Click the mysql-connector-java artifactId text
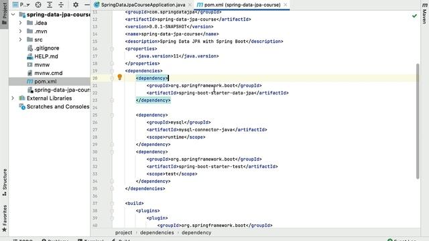The height and width of the screenshot is (241, 429). pyautogui.click(x=206, y=130)
